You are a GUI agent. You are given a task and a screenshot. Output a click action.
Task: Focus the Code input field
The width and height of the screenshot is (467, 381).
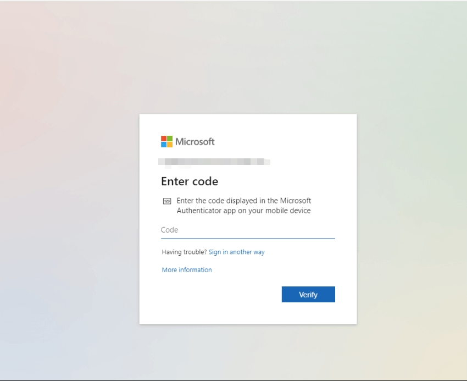[248, 230]
